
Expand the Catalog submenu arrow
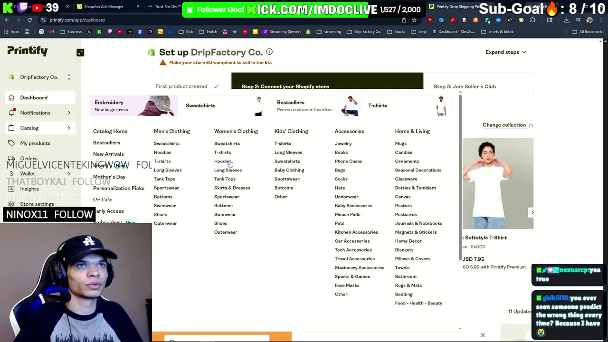click(69, 128)
